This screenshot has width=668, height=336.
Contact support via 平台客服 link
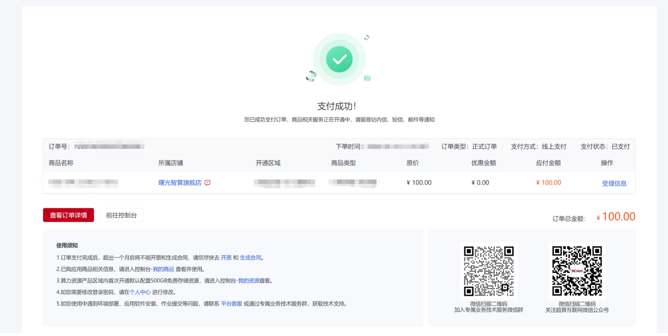point(231,304)
